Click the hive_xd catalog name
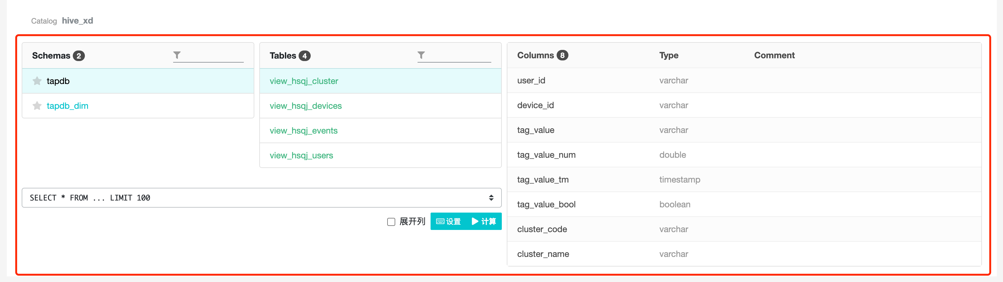Screen dimensions: 1003x282 click(77, 21)
